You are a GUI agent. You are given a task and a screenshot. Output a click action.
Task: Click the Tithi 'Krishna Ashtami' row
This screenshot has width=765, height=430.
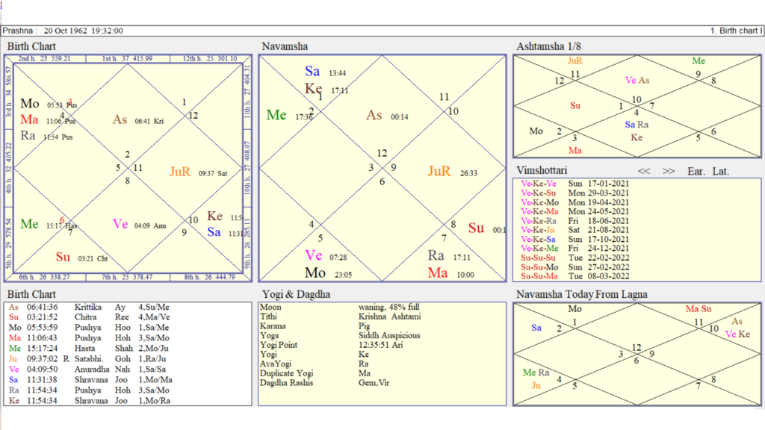[340, 317]
